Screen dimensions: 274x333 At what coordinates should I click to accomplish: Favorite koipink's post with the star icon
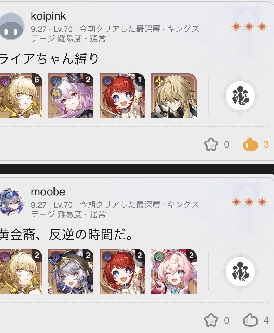tap(211, 144)
